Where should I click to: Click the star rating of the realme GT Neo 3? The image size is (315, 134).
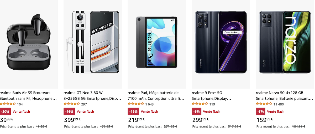pyautogui.click(x=72, y=104)
